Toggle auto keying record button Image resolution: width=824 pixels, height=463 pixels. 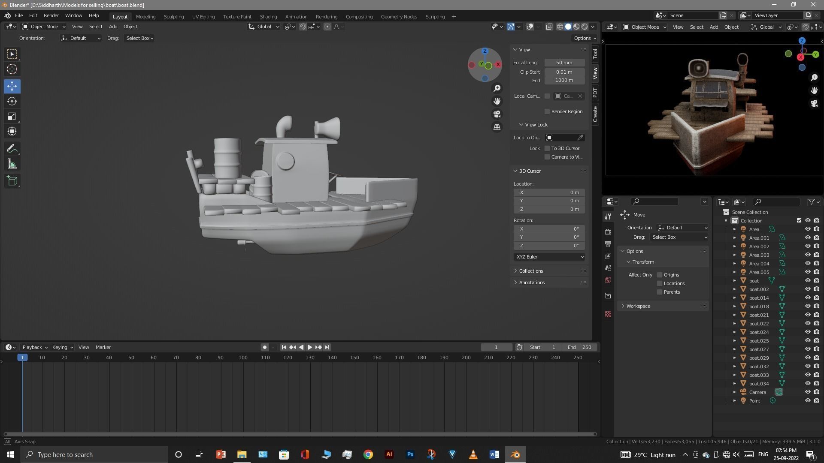pyautogui.click(x=265, y=347)
